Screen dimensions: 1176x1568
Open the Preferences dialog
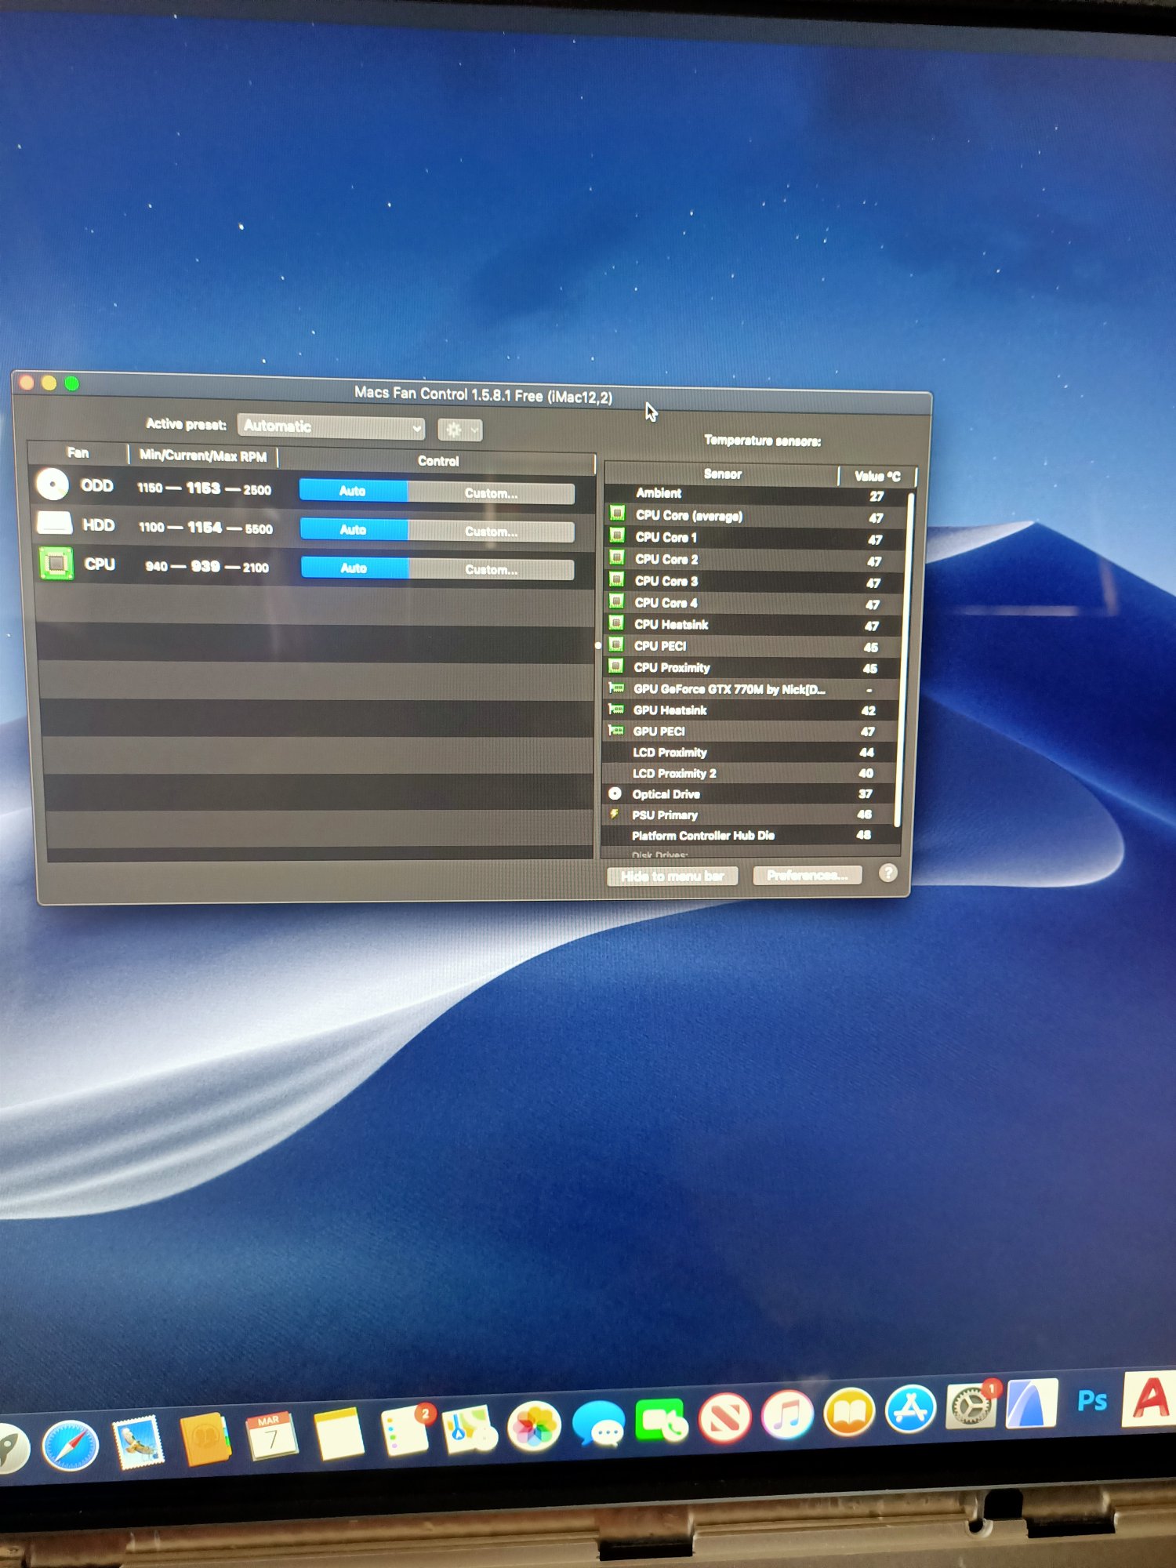point(808,875)
